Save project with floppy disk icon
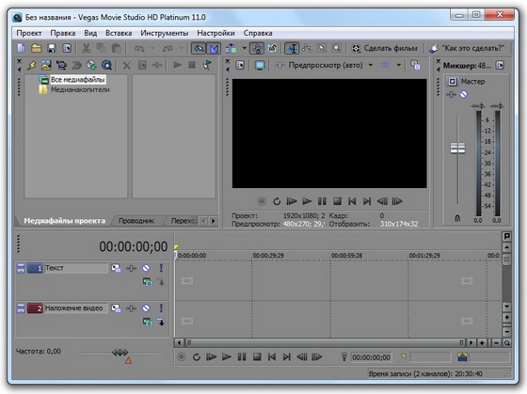 (x=52, y=48)
